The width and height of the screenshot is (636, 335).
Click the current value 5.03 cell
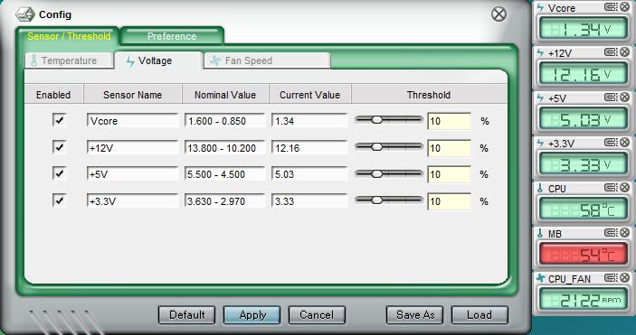pyautogui.click(x=309, y=174)
